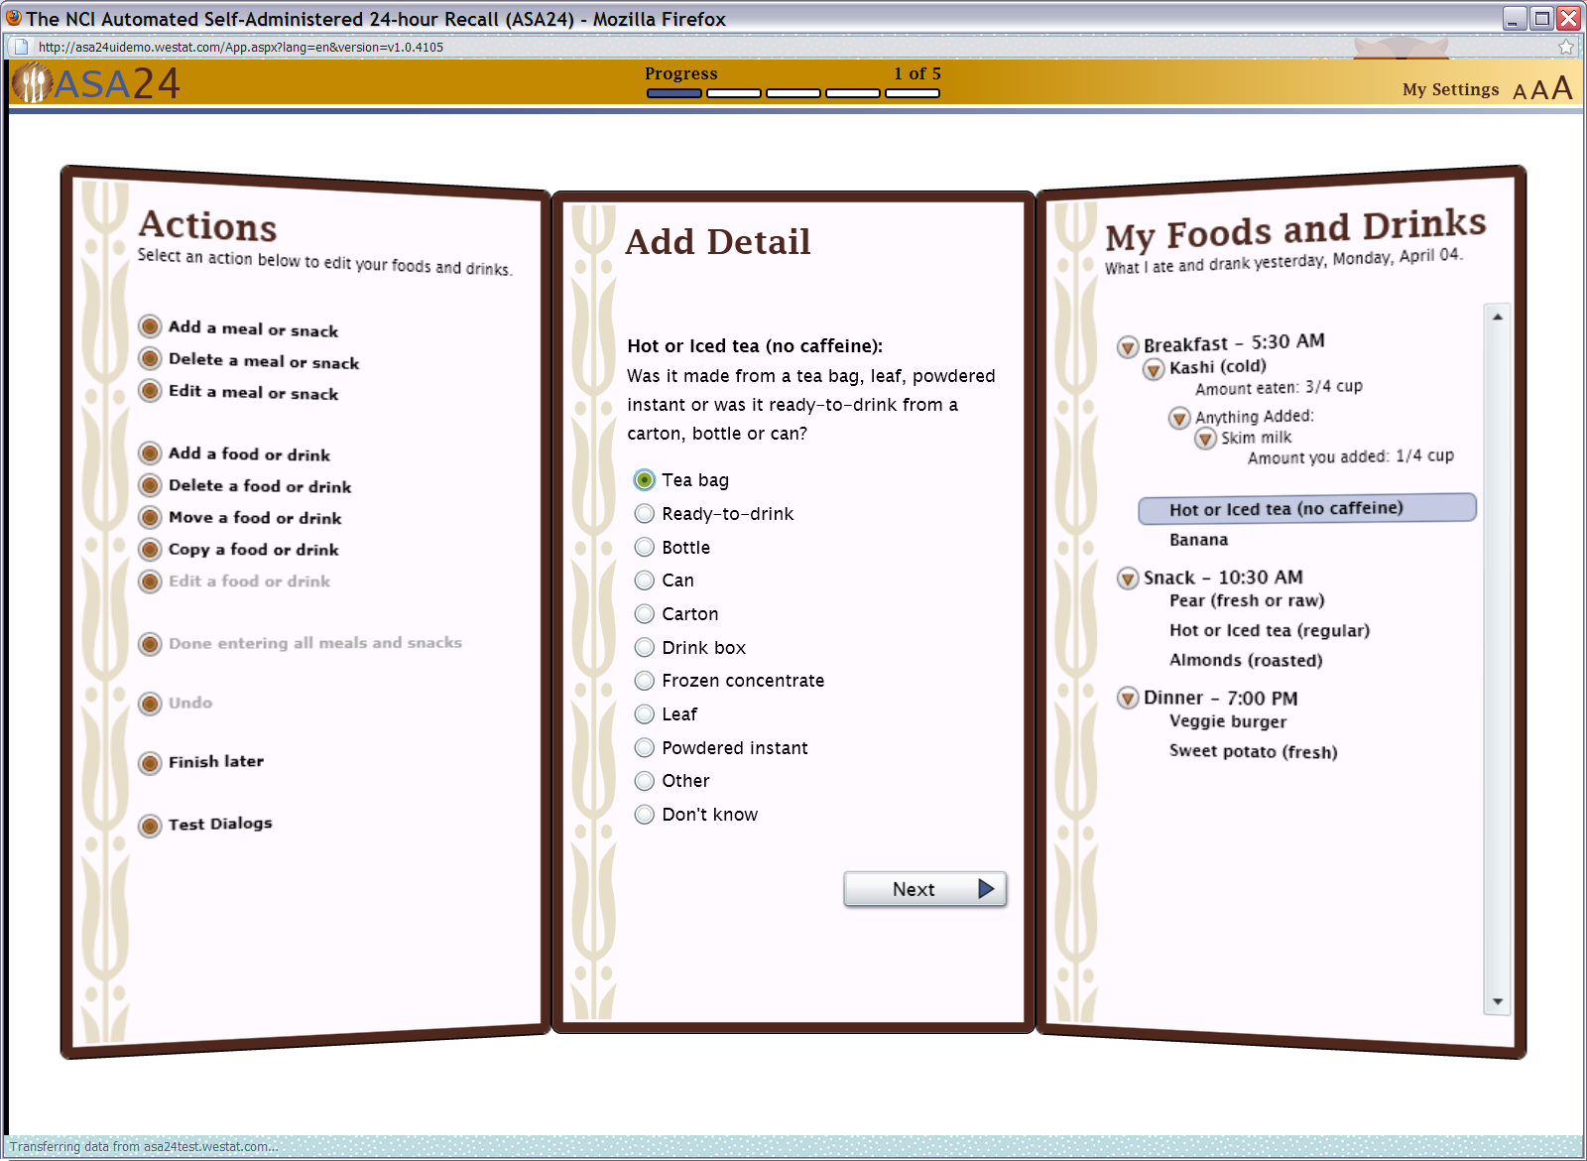The image size is (1587, 1161).
Task: Click bullet icon for Edit a meal or snack
Action: (x=150, y=390)
